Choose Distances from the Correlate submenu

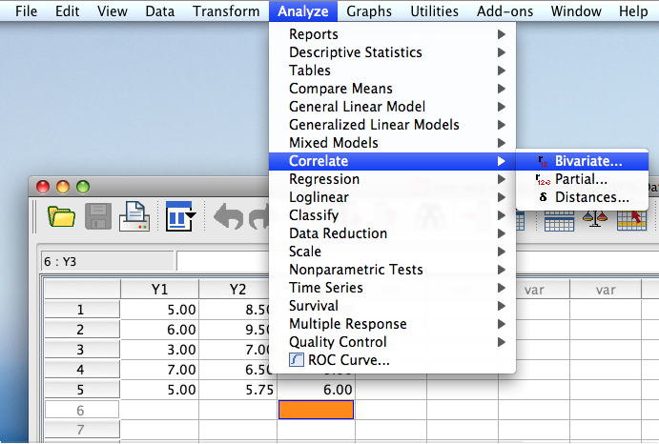[582, 197]
